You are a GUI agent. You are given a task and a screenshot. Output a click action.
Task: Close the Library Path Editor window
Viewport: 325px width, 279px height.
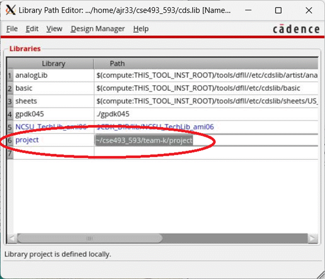click(x=309, y=10)
